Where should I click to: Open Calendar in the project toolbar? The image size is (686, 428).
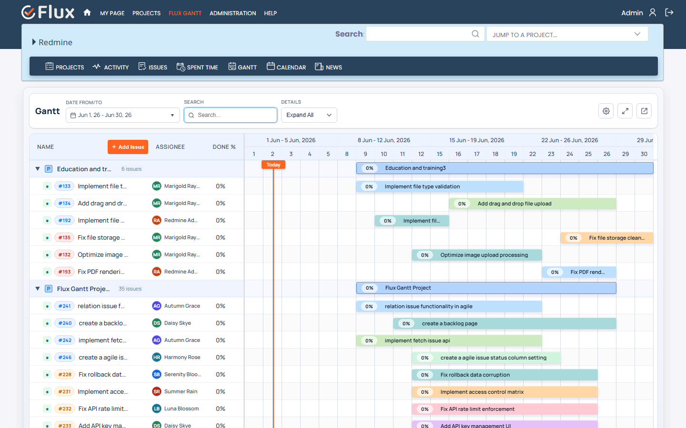(286, 67)
